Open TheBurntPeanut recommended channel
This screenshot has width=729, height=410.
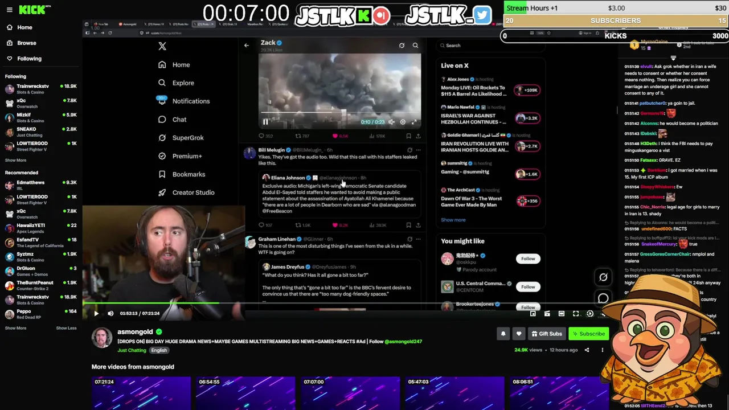pyautogui.click(x=40, y=285)
